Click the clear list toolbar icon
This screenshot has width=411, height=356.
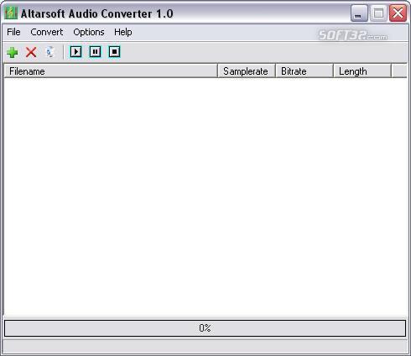click(x=49, y=52)
